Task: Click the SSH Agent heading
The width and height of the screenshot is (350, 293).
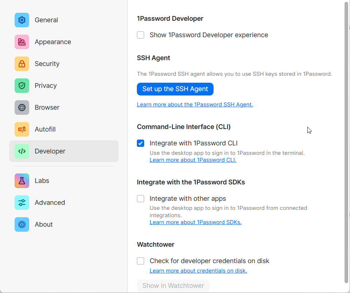Action: [154, 58]
